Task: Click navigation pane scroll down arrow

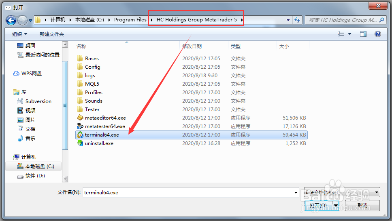Action: click(65, 179)
